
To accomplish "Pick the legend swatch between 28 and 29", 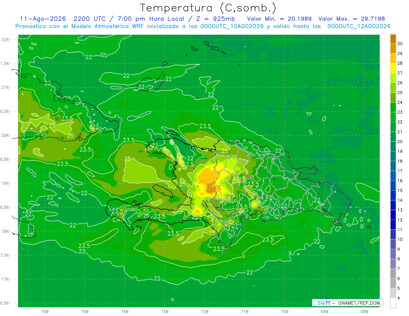I will point(393,58).
